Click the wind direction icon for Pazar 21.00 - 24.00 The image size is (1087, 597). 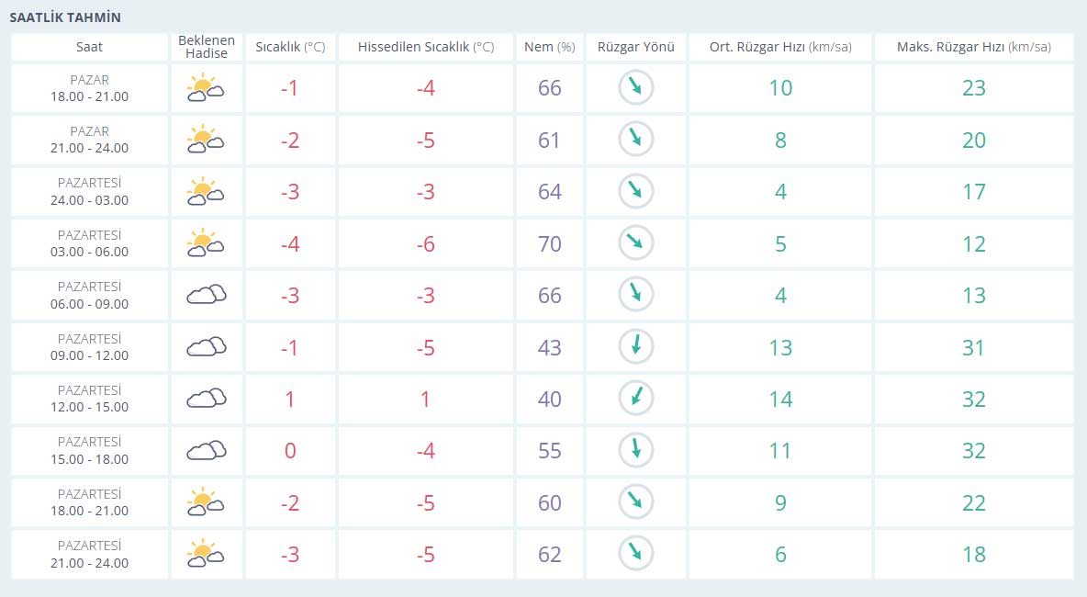(x=635, y=140)
